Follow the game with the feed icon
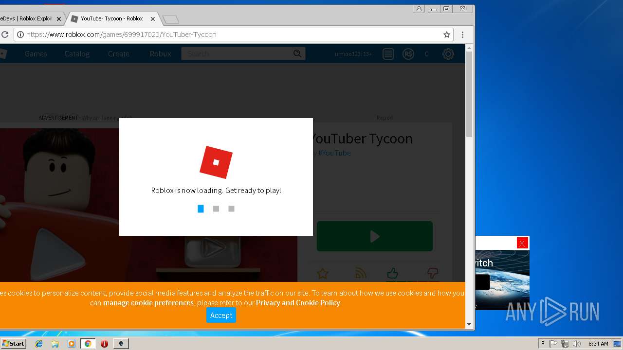This screenshot has height=350, width=623. tap(361, 274)
